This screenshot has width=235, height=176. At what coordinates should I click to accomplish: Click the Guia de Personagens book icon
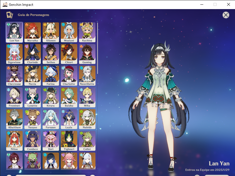pyautogui.click(x=10, y=15)
